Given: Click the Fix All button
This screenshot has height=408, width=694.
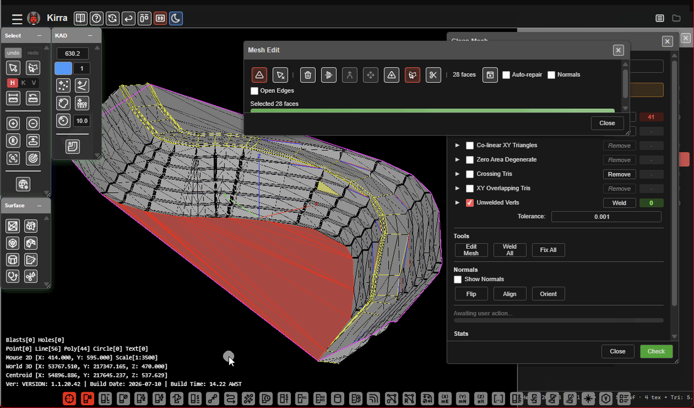Looking at the screenshot, I should pos(548,250).
